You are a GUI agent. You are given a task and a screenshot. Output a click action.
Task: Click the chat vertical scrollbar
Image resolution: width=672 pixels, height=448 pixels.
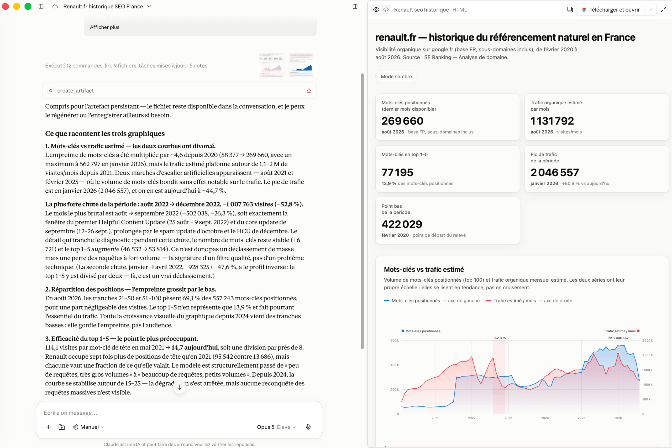[362, 211]
